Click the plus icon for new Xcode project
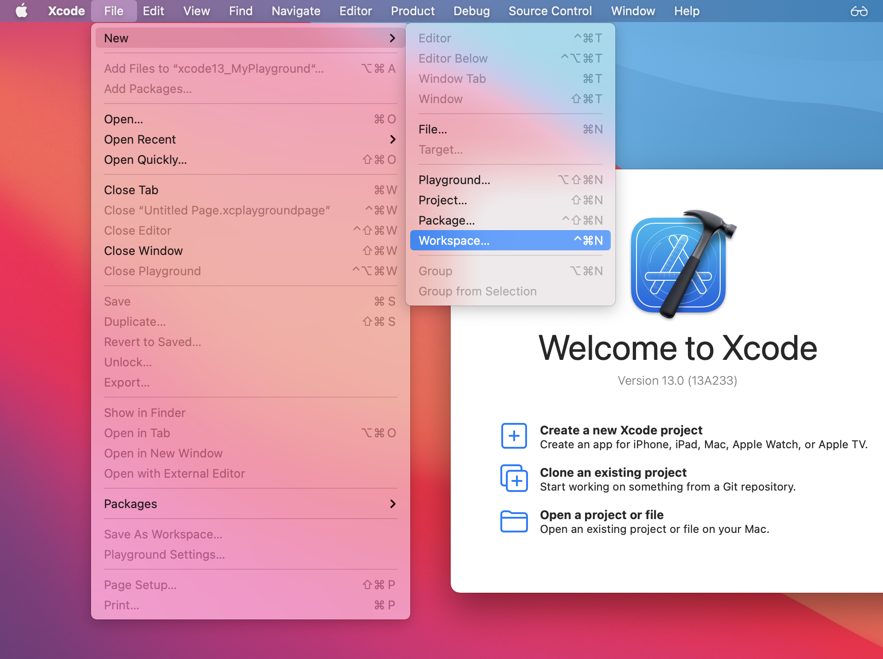Viewport: 883px width, 659px height. tap(514, 436)
